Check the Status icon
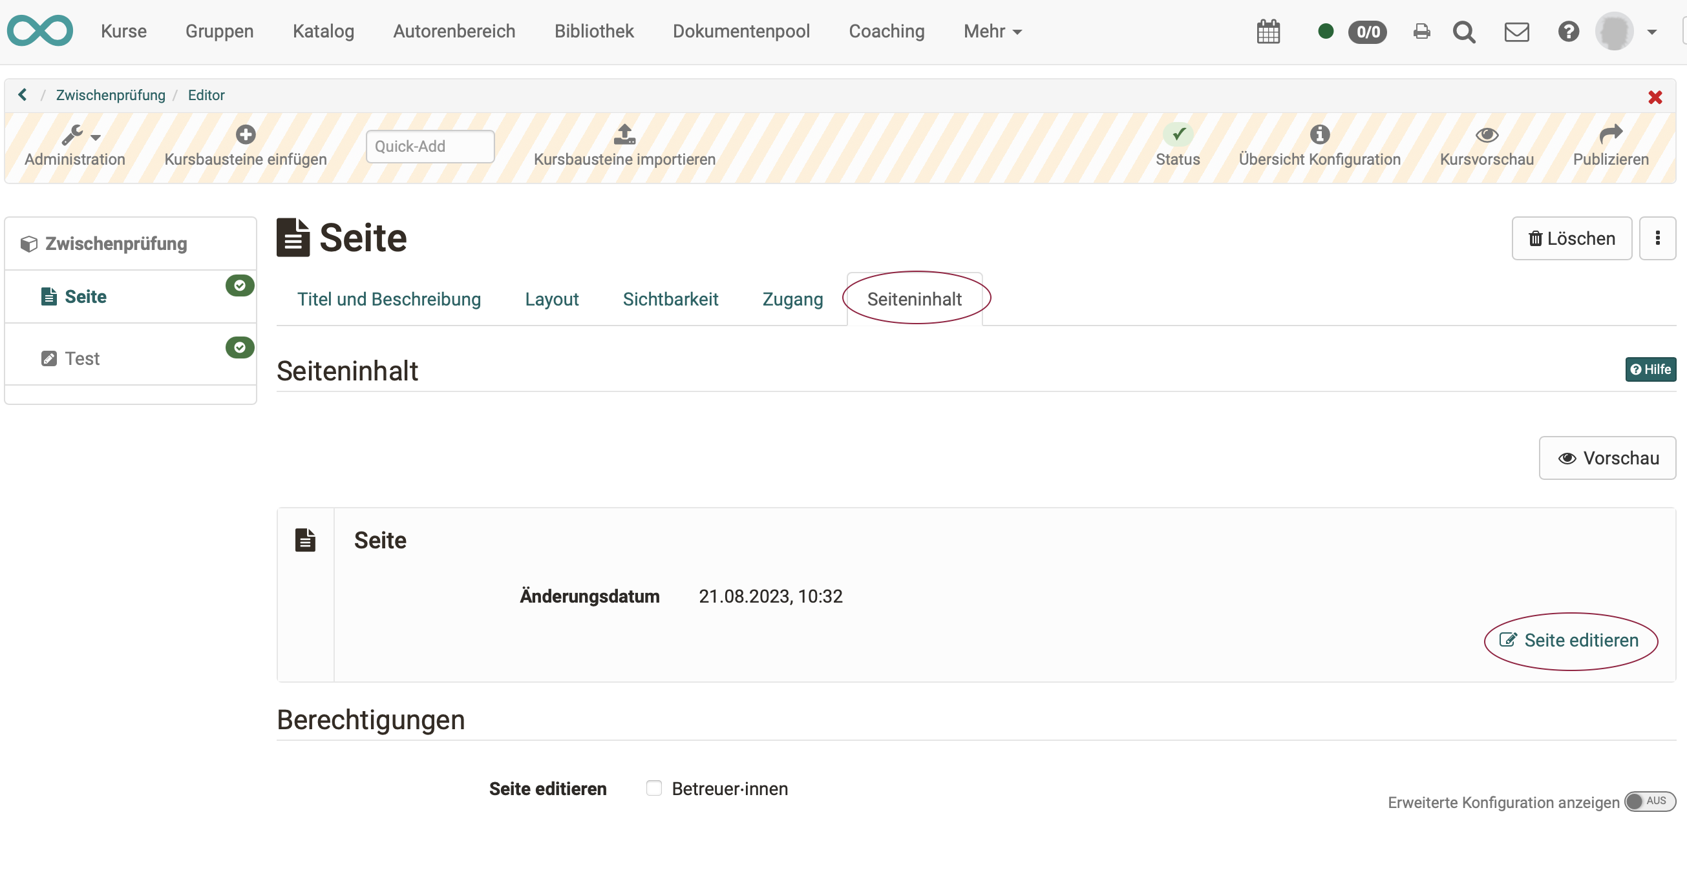Screen dimensions: 1687x881 [x=1178, y=134]
